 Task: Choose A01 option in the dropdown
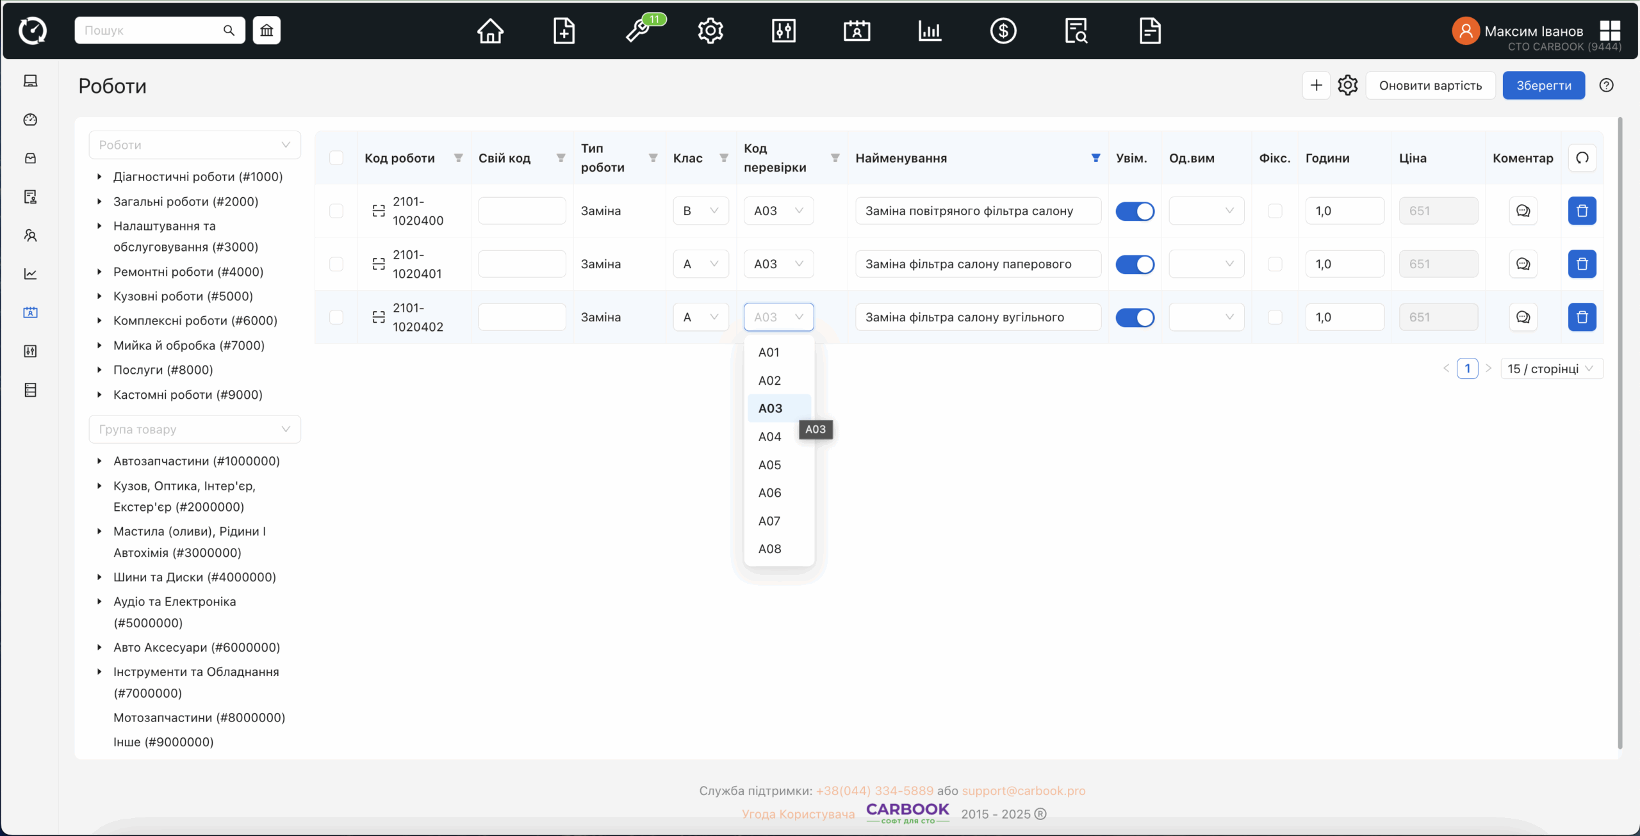(x=769, y=352)
